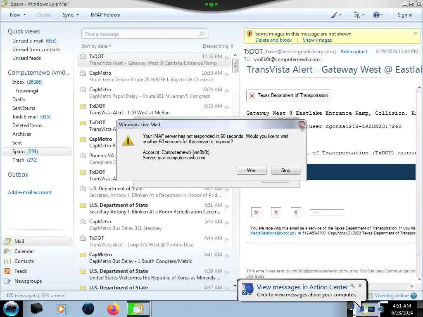
Task: Click Add e-mail account link
Action: [29, 192]
